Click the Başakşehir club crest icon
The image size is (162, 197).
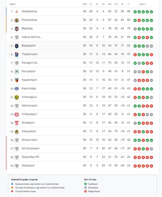[x=17, y=46]
